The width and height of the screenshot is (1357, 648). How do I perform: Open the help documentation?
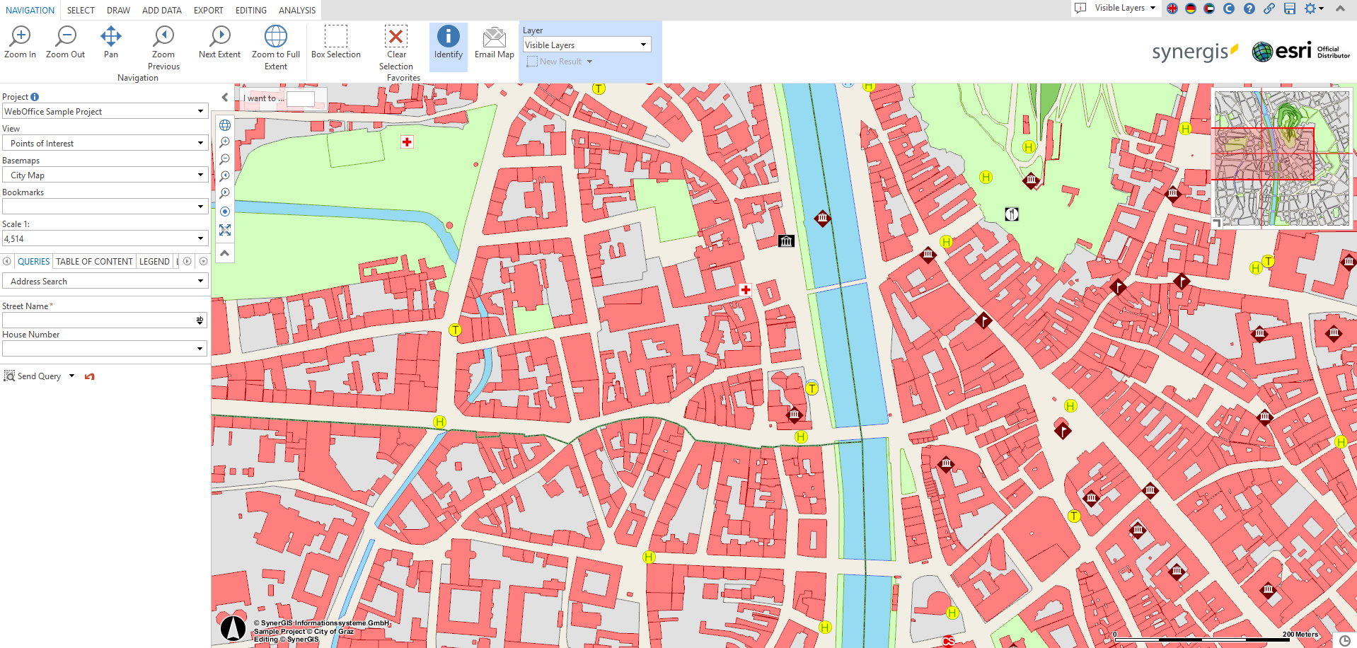(1249, 9)
